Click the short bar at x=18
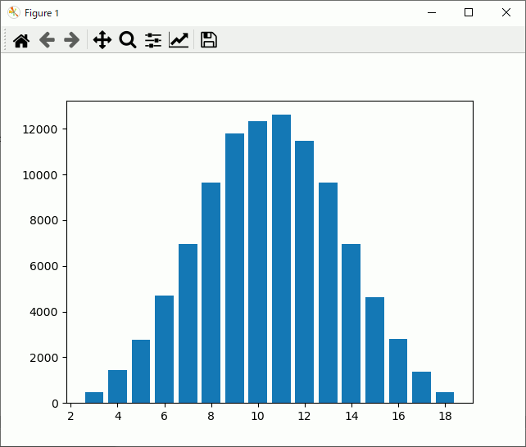526x447 pixels. point(445,397)
